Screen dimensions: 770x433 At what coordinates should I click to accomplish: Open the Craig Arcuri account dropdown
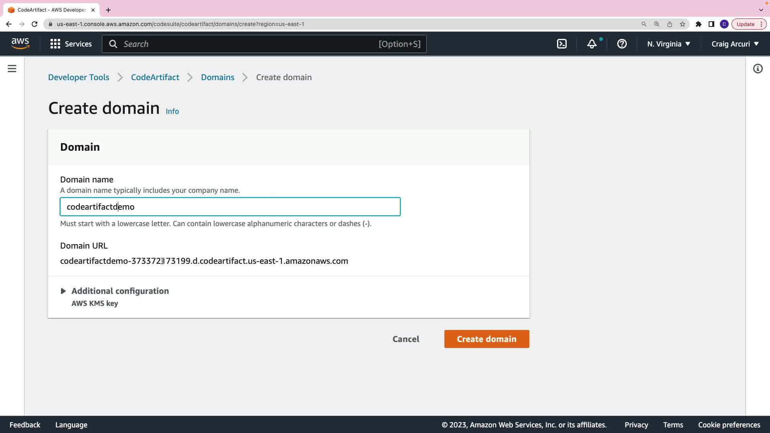(x=735, y=44)
